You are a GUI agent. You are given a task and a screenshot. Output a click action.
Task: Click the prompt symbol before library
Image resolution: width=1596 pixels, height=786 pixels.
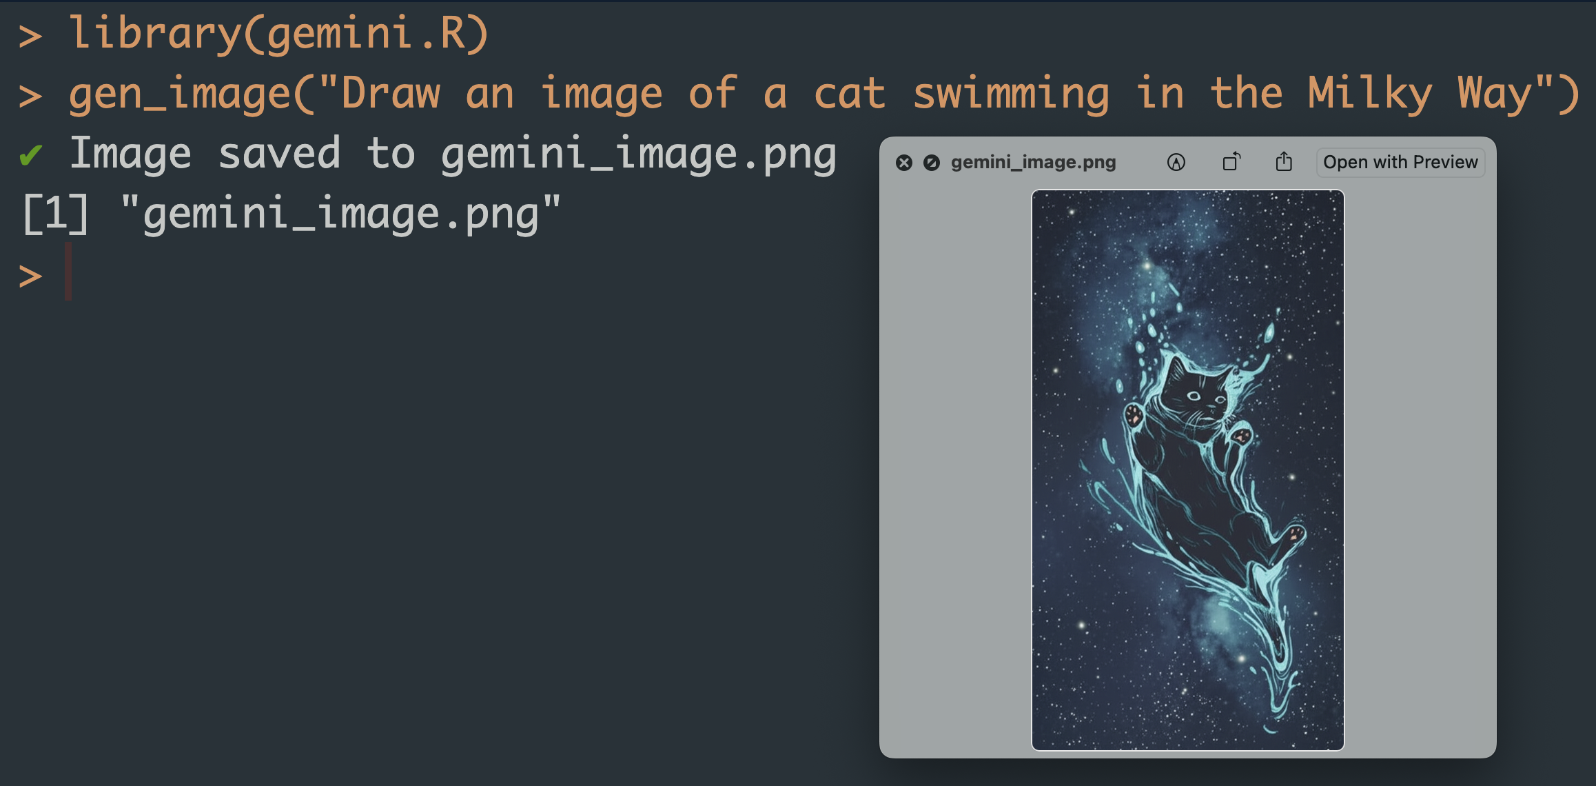click(30, 34)
